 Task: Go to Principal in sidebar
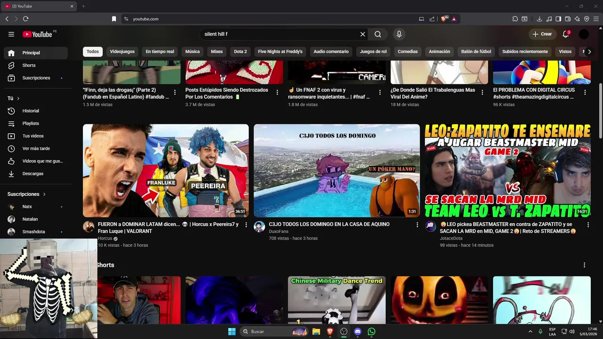pos(36,53)
